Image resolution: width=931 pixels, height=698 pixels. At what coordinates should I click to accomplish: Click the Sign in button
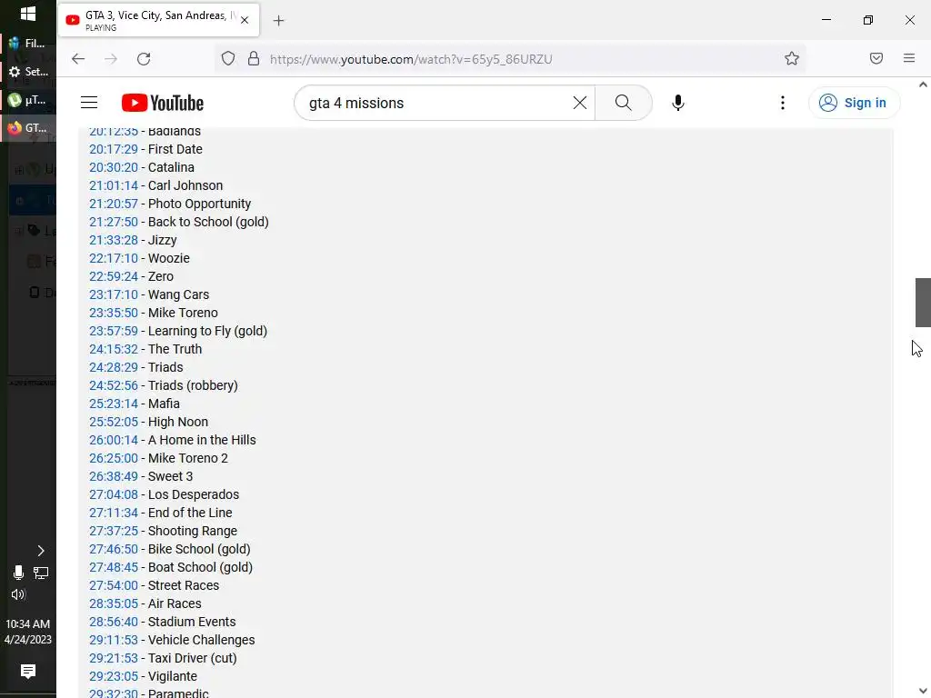pos(854,103)
